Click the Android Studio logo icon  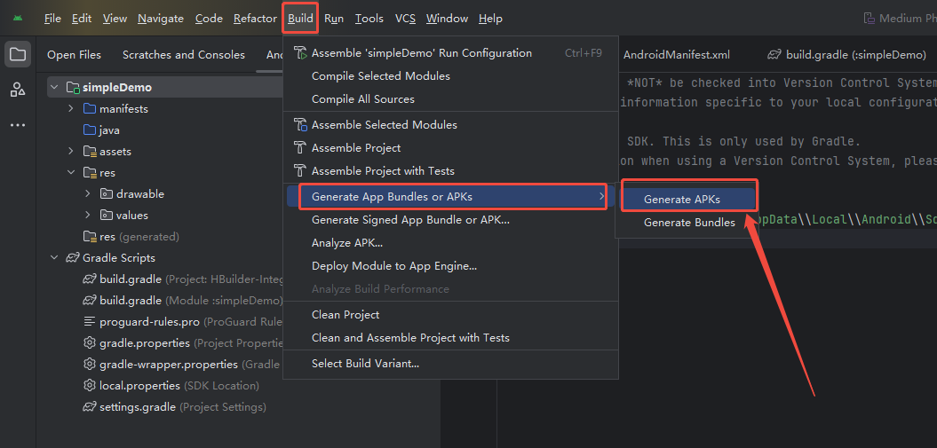(18, 19)
